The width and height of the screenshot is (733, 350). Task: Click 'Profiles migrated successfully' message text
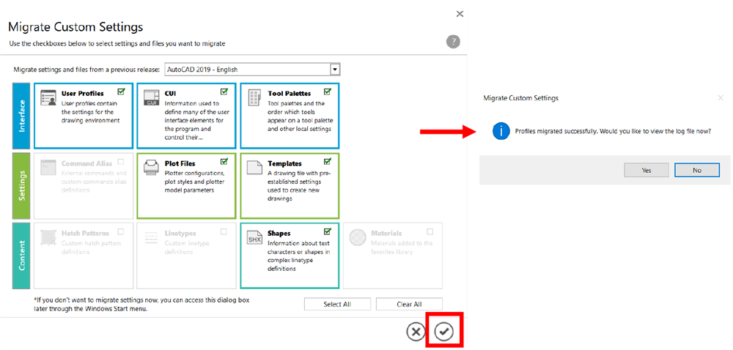pos(614,132)
